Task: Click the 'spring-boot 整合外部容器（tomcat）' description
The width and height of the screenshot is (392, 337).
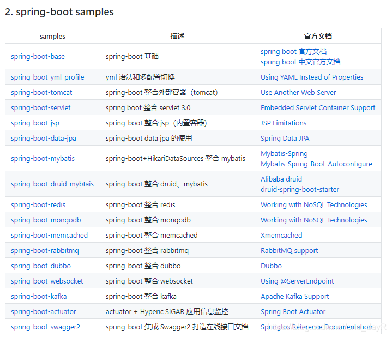Action: pos(162,93)
